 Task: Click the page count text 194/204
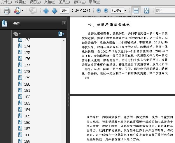(x=81, y=10)
